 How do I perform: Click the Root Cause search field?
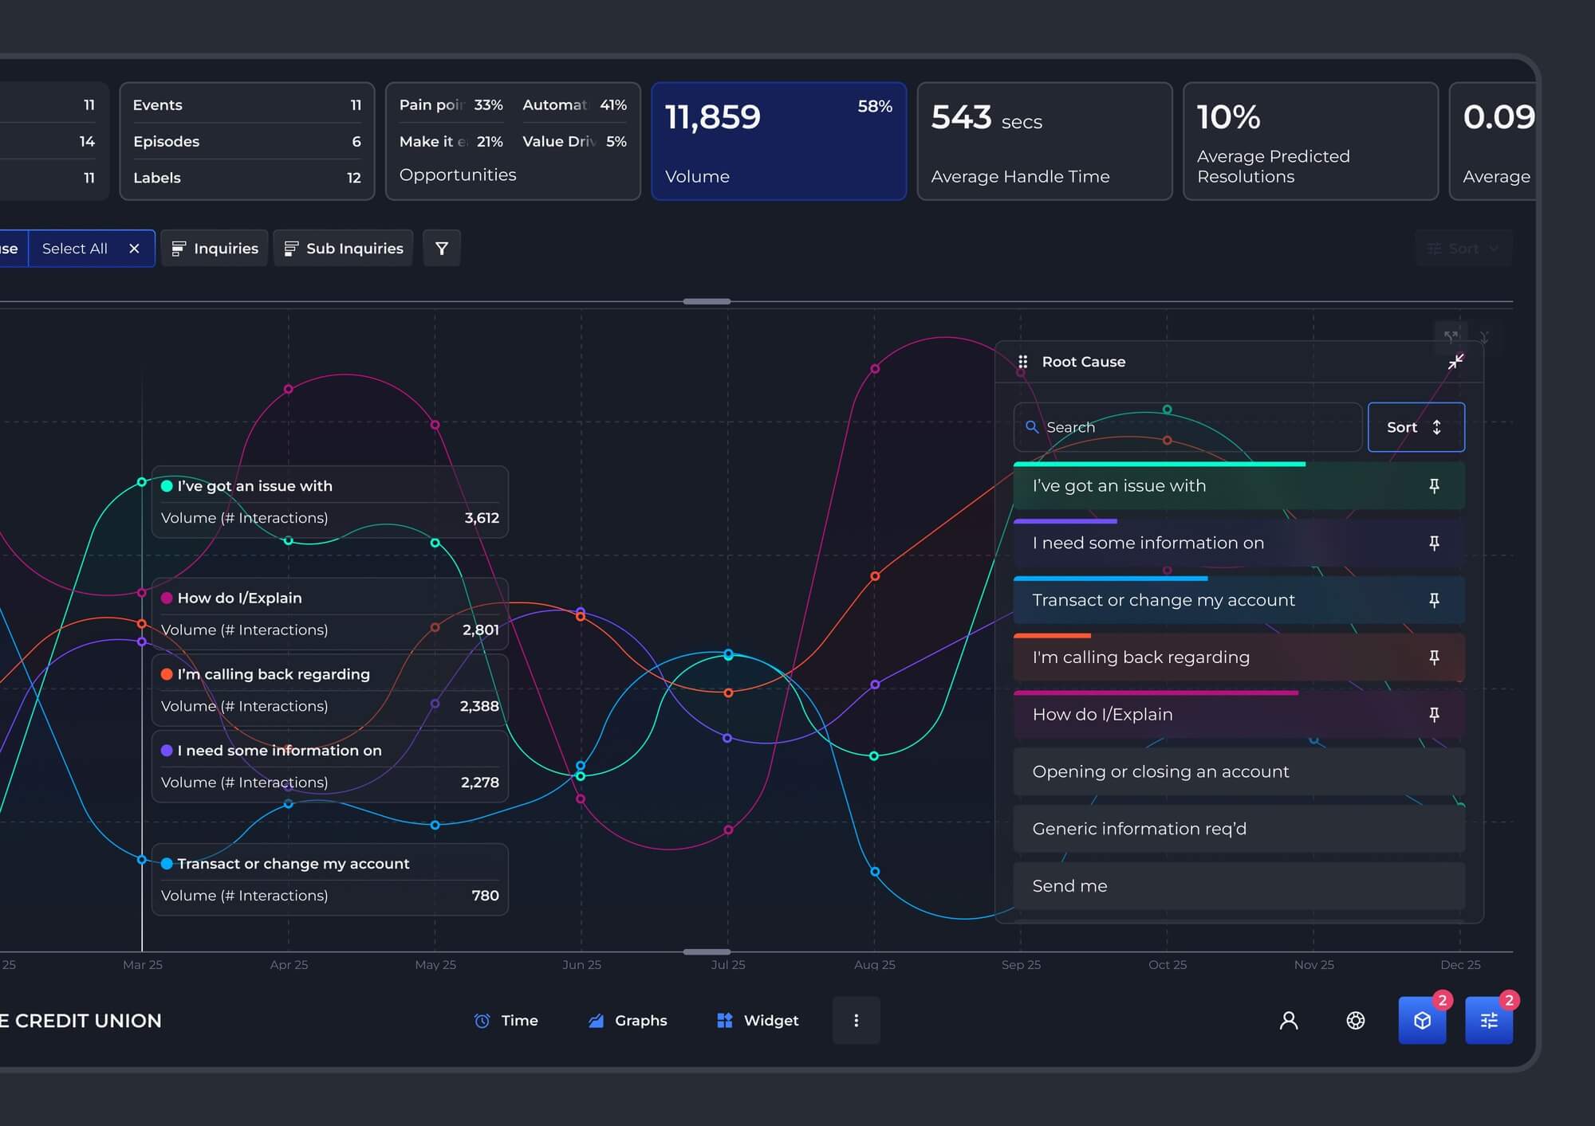pos(1187,427)
